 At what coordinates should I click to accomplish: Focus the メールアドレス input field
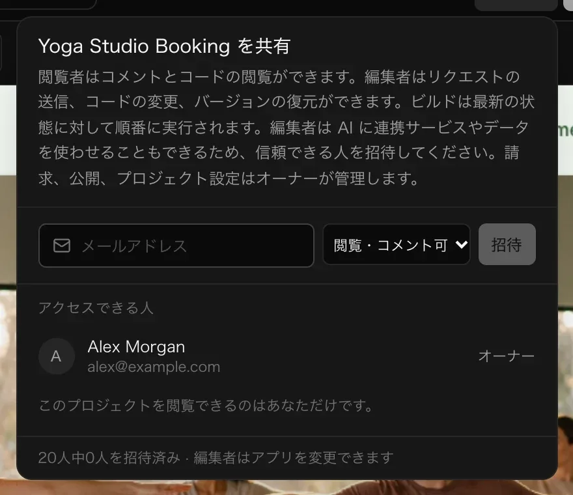pos(176,246)
